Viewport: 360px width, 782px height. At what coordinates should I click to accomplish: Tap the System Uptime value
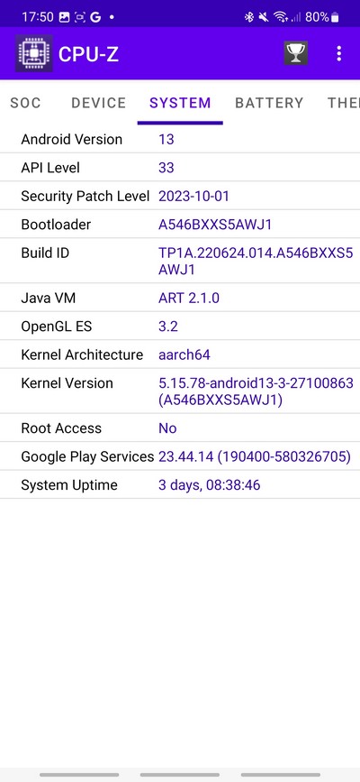(209, 484)
